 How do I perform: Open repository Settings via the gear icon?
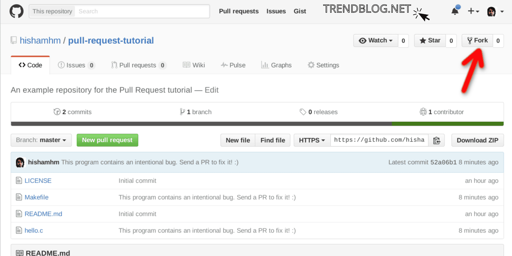(x=311, y=65)
